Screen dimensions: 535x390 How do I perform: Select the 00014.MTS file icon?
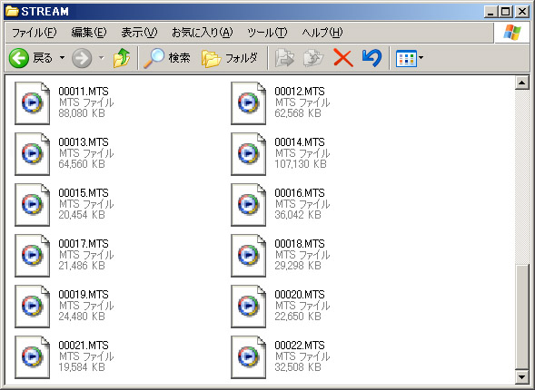pyautogui.click(x=248, y=154)
